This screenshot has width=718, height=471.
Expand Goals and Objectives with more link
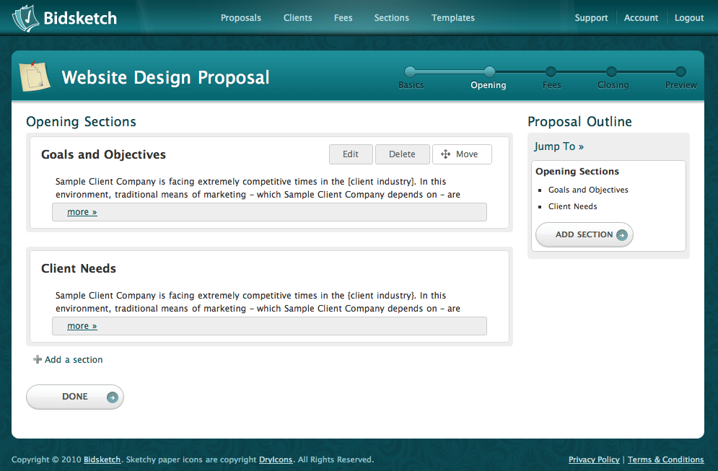[x=82, y=212]
